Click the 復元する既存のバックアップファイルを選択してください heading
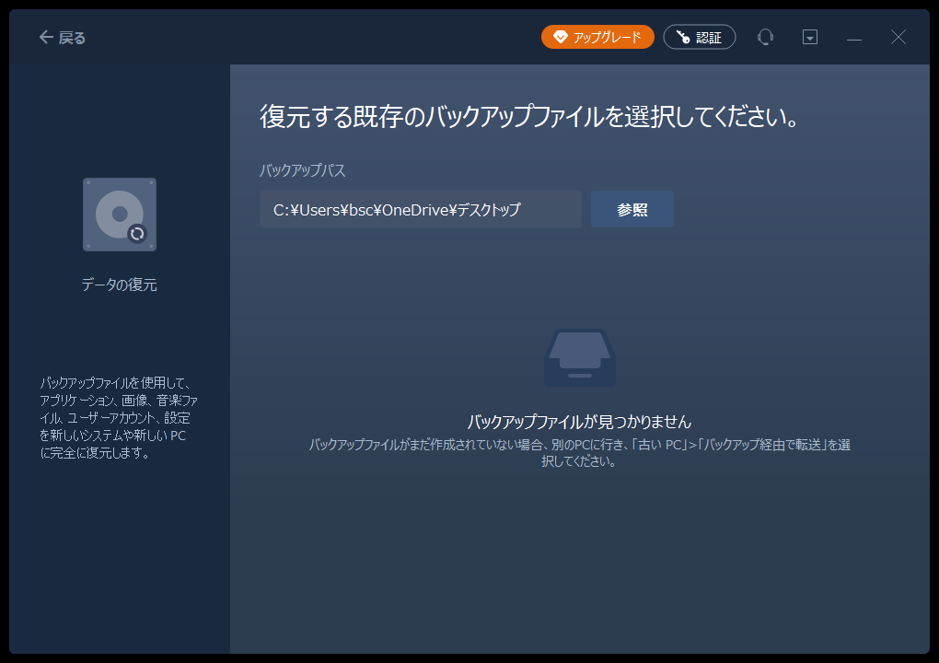 tap(529, 116)
